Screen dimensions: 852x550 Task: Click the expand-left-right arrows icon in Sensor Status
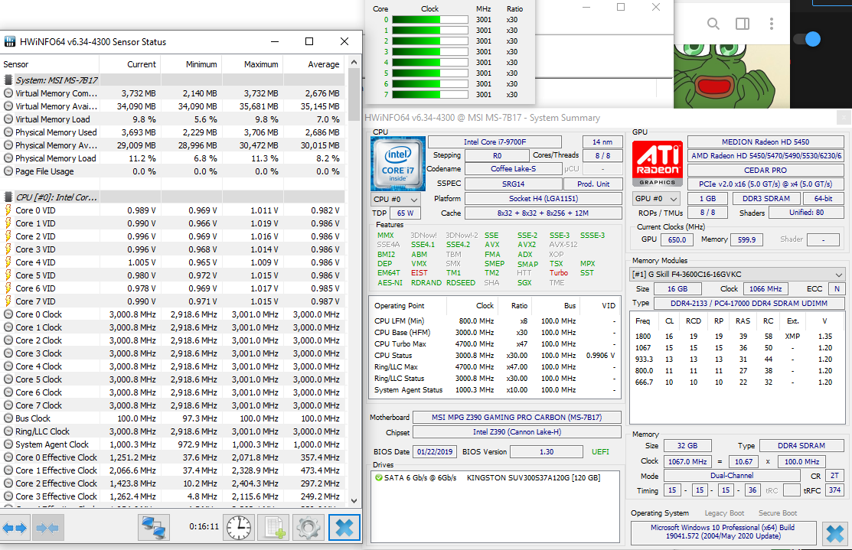click(x=15, y=528)
